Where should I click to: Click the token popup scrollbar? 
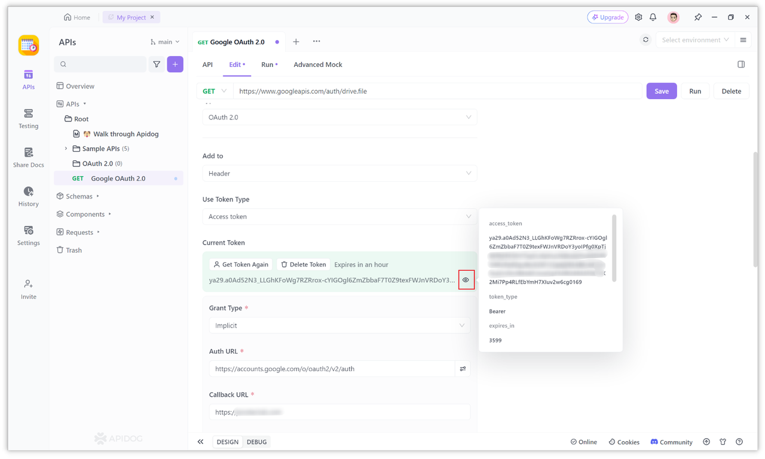point(614,249)
